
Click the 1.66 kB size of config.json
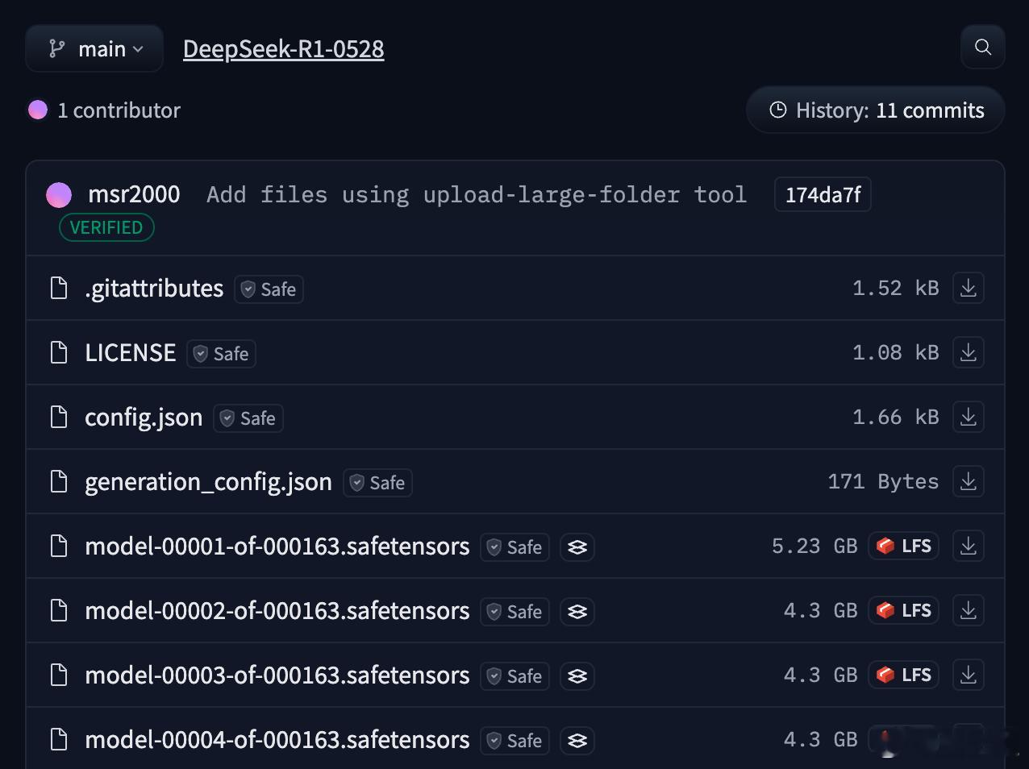[x=895, y=417]
